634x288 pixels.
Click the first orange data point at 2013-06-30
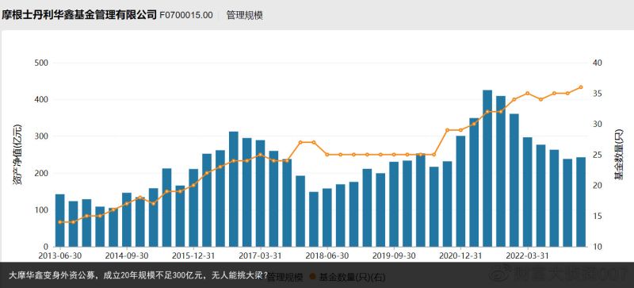pyautogui.click(x=60, y=222)
